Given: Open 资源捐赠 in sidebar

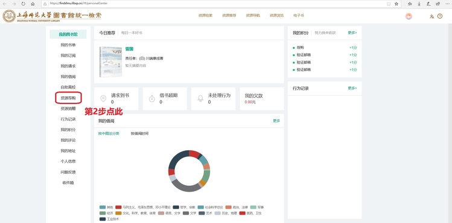Looking at the screenshot, I should pyautogui.click(x=68, y=108).
